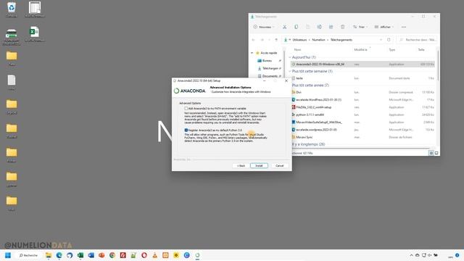Collapse the Plus tôt cette semaine group
The height and width of the screenshot is (261, 464).
click(290, 71)
